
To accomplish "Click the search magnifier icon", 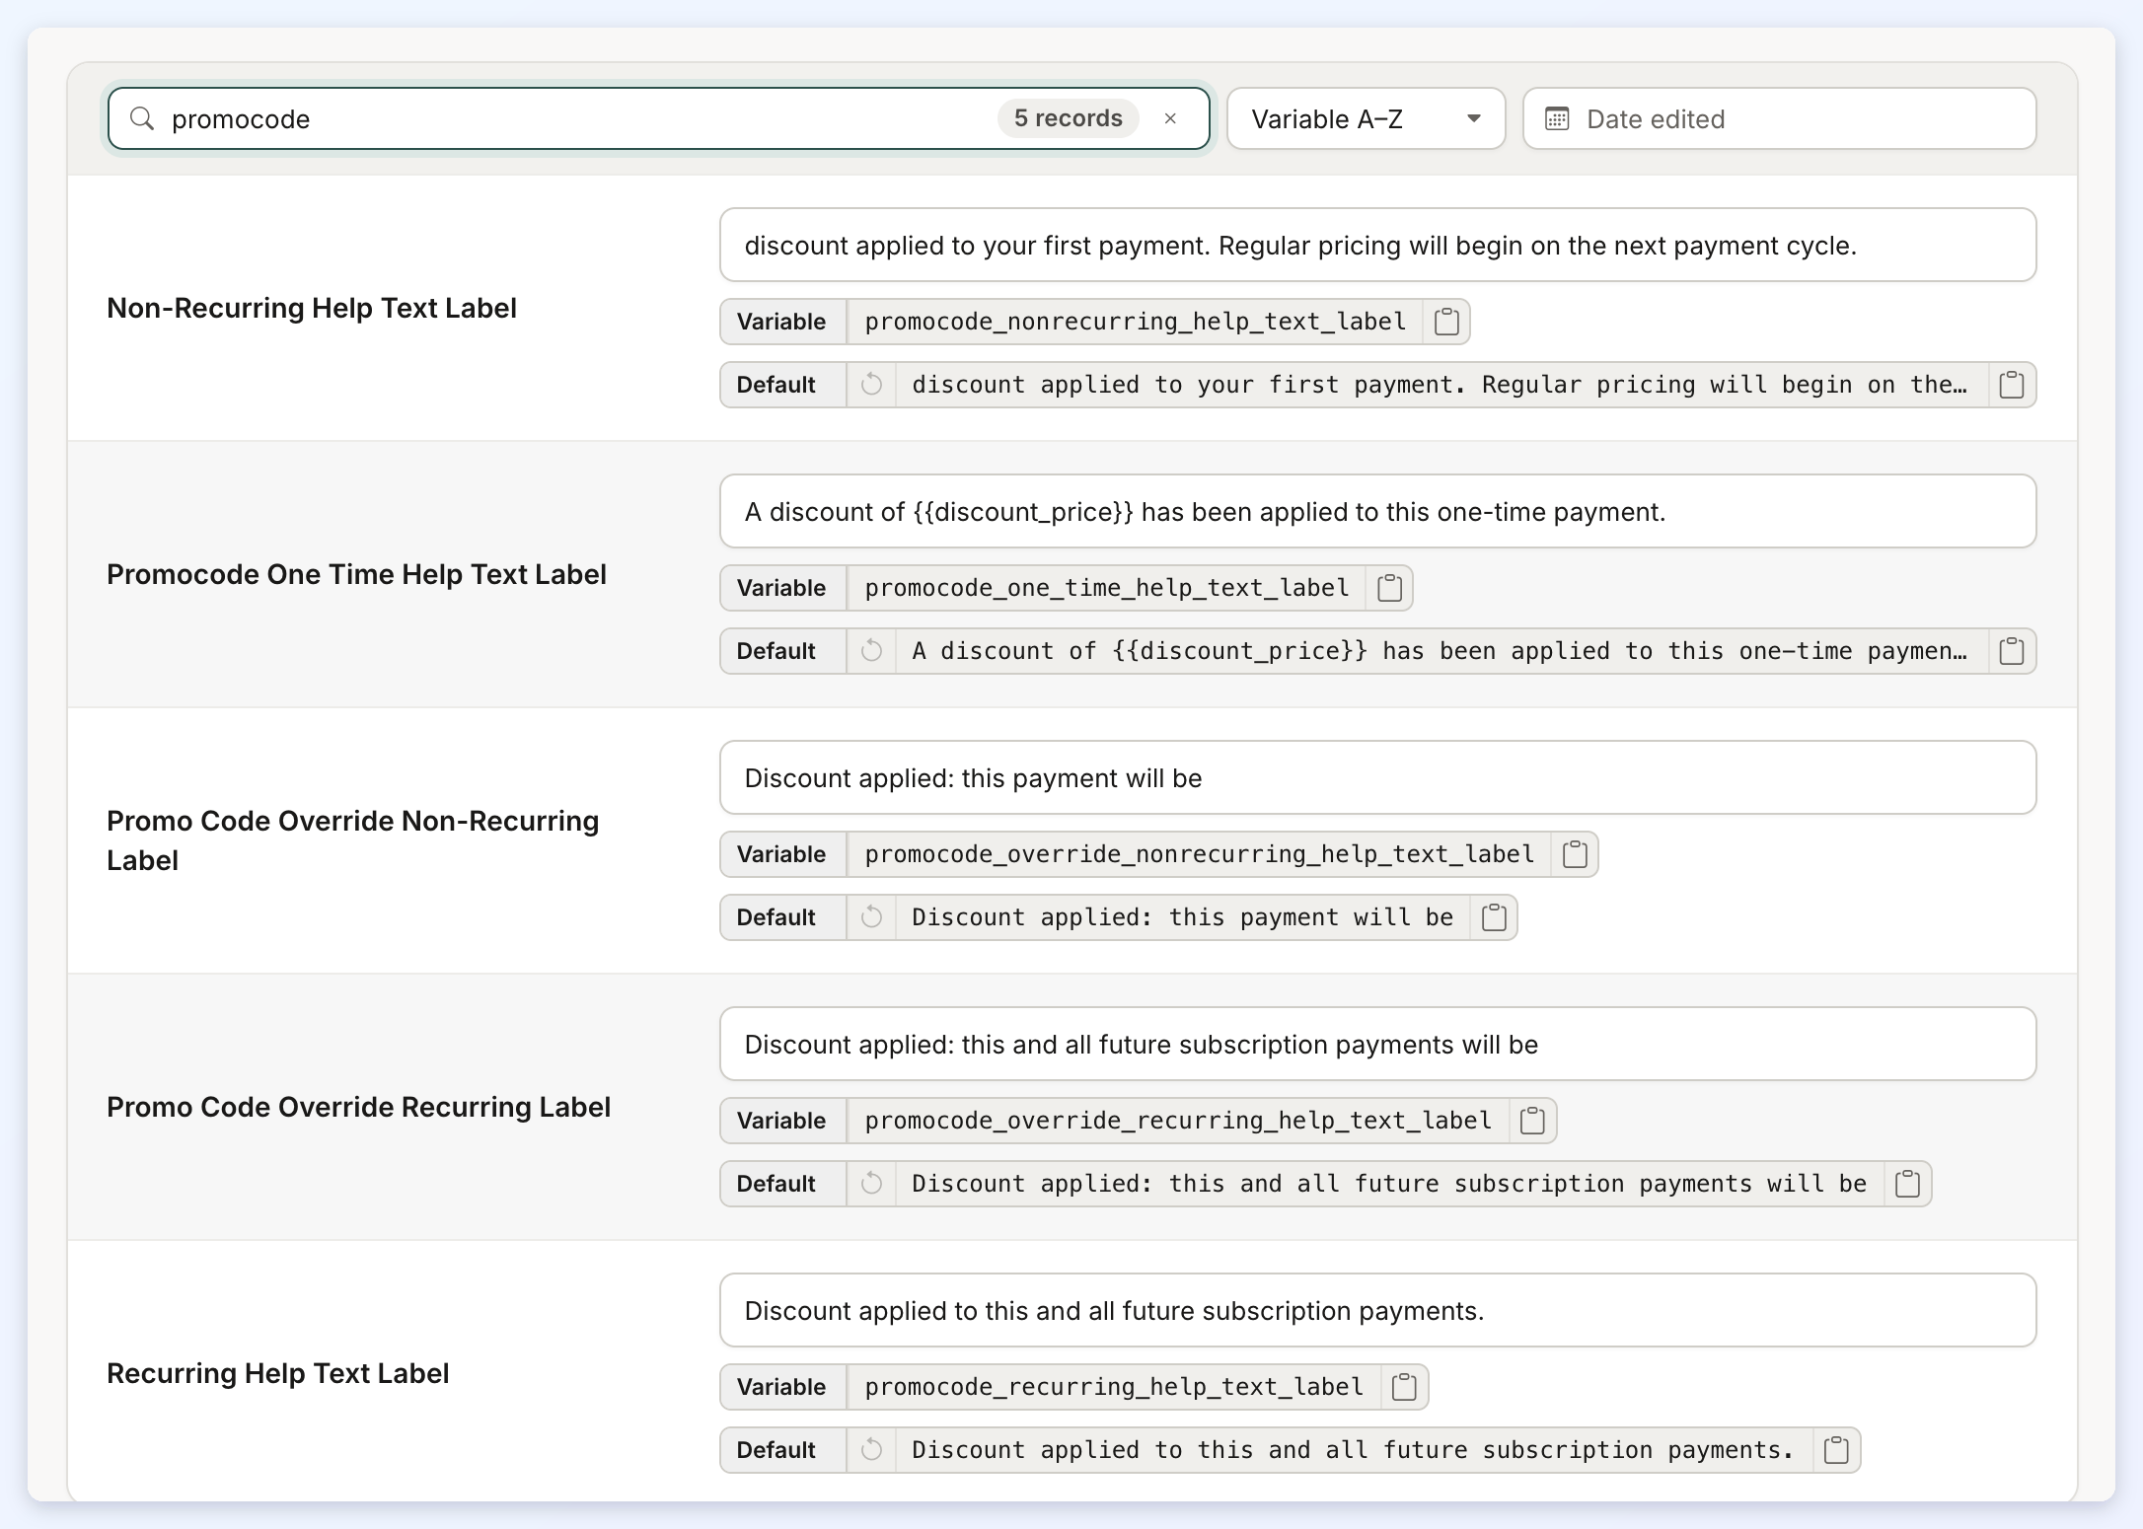I will click(x=142, y=119).
